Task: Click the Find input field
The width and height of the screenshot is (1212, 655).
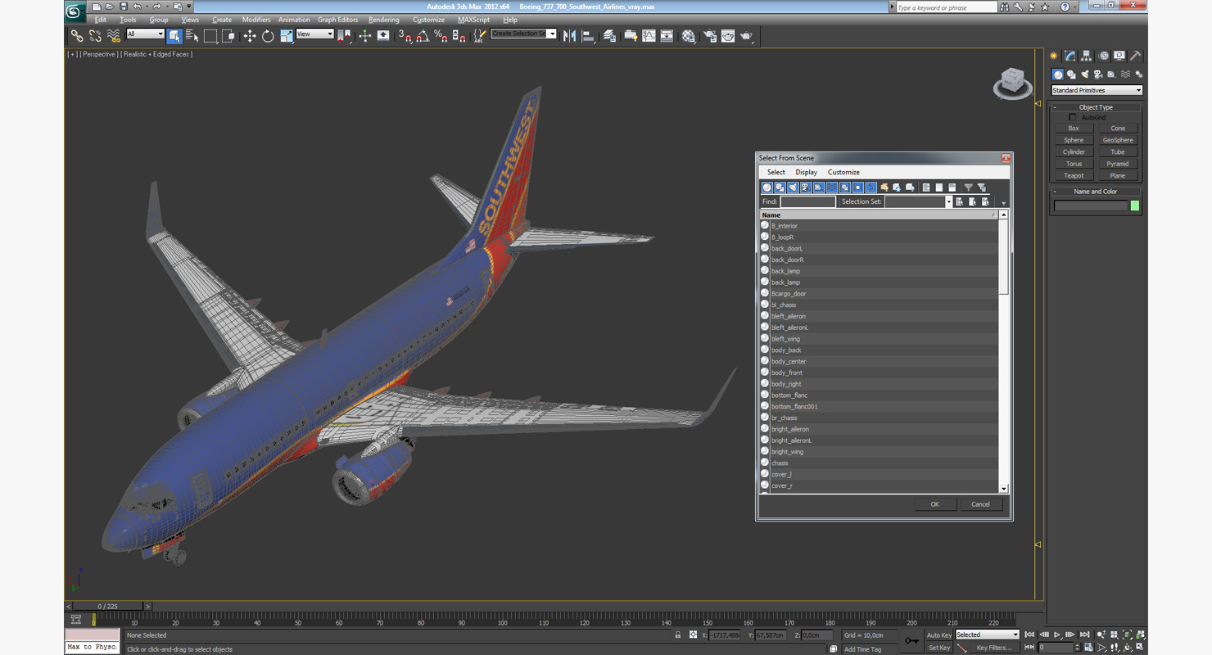Action: coord(807,201)
